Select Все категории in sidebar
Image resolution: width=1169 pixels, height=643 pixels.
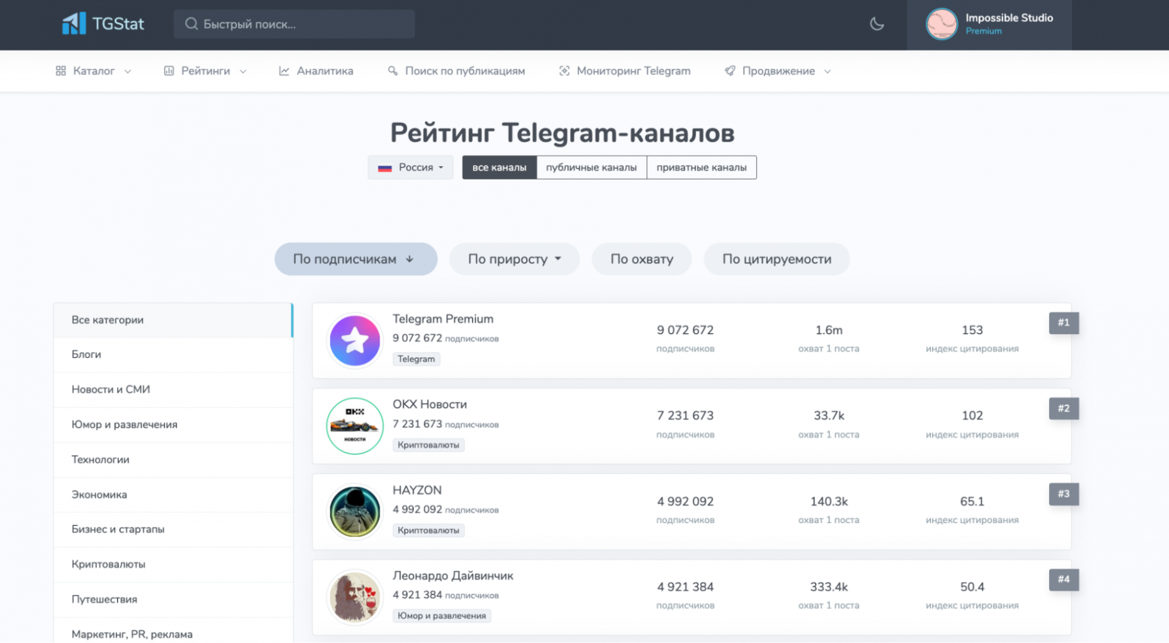(173, 320)
